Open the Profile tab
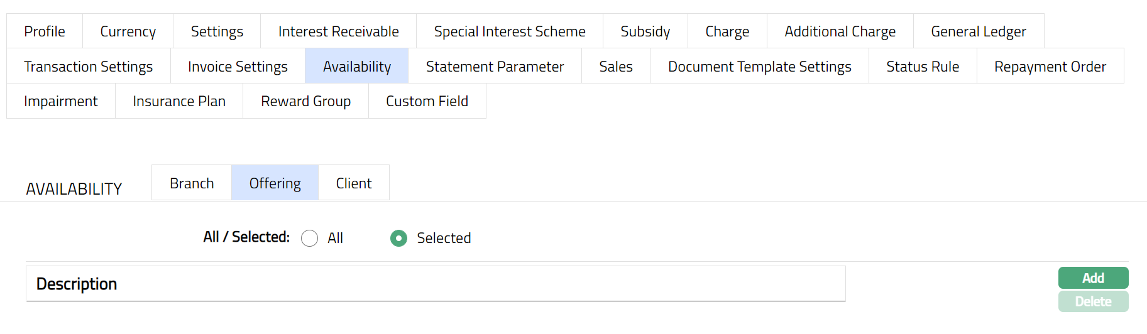This screenshot has height=334, width=1147. click(45, 31)
